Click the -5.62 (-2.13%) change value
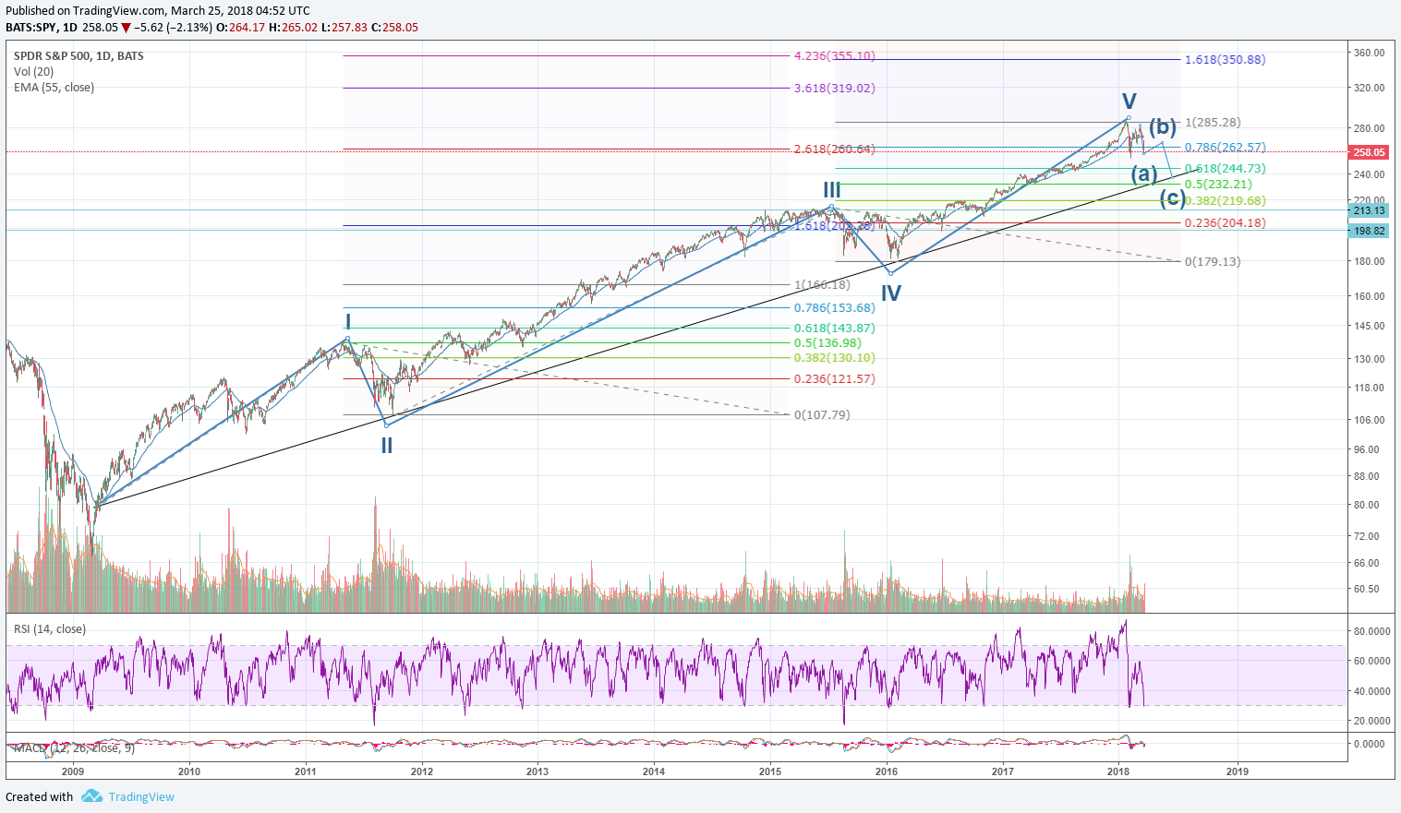The width and height of the screenshot is (1401, 813). pos(174,28)
